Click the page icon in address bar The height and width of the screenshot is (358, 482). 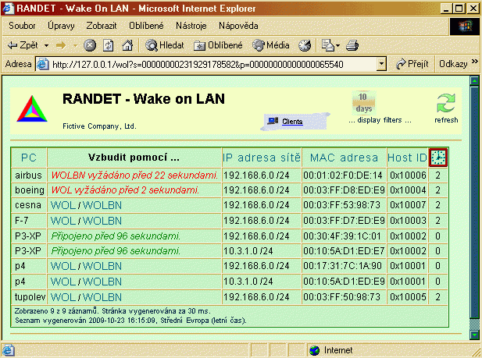click(x=43, y=64)
